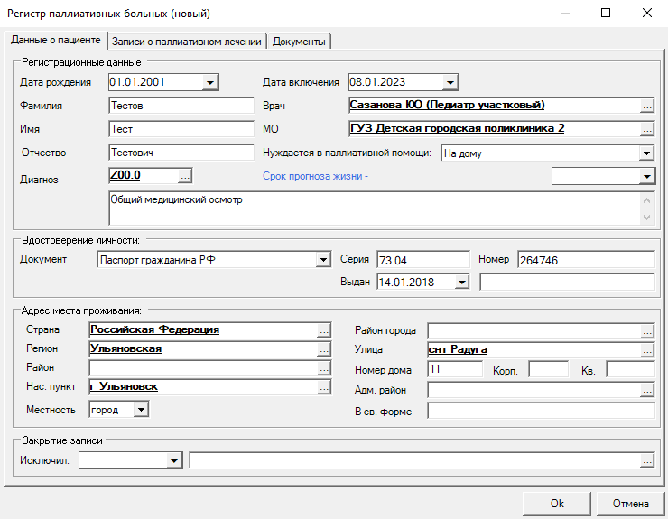Click into the Фамилия field

181,106
